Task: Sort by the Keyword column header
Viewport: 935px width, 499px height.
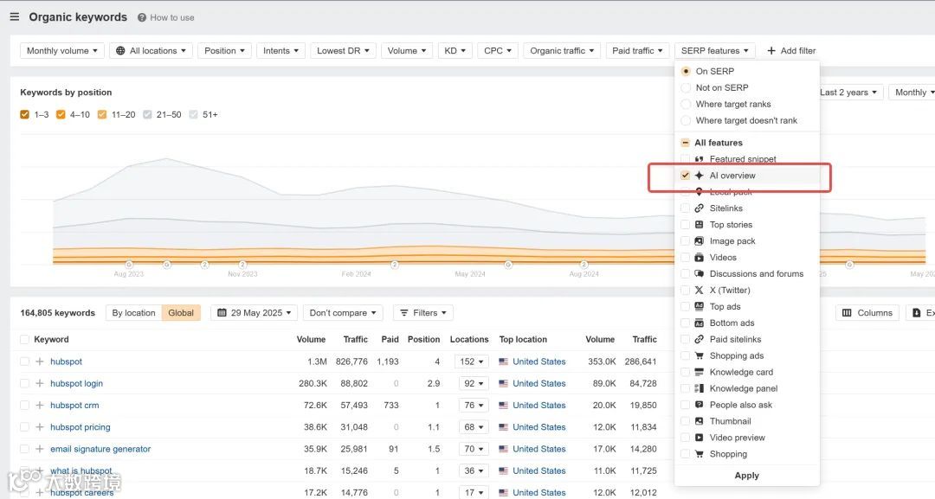Action: (51, 339)
